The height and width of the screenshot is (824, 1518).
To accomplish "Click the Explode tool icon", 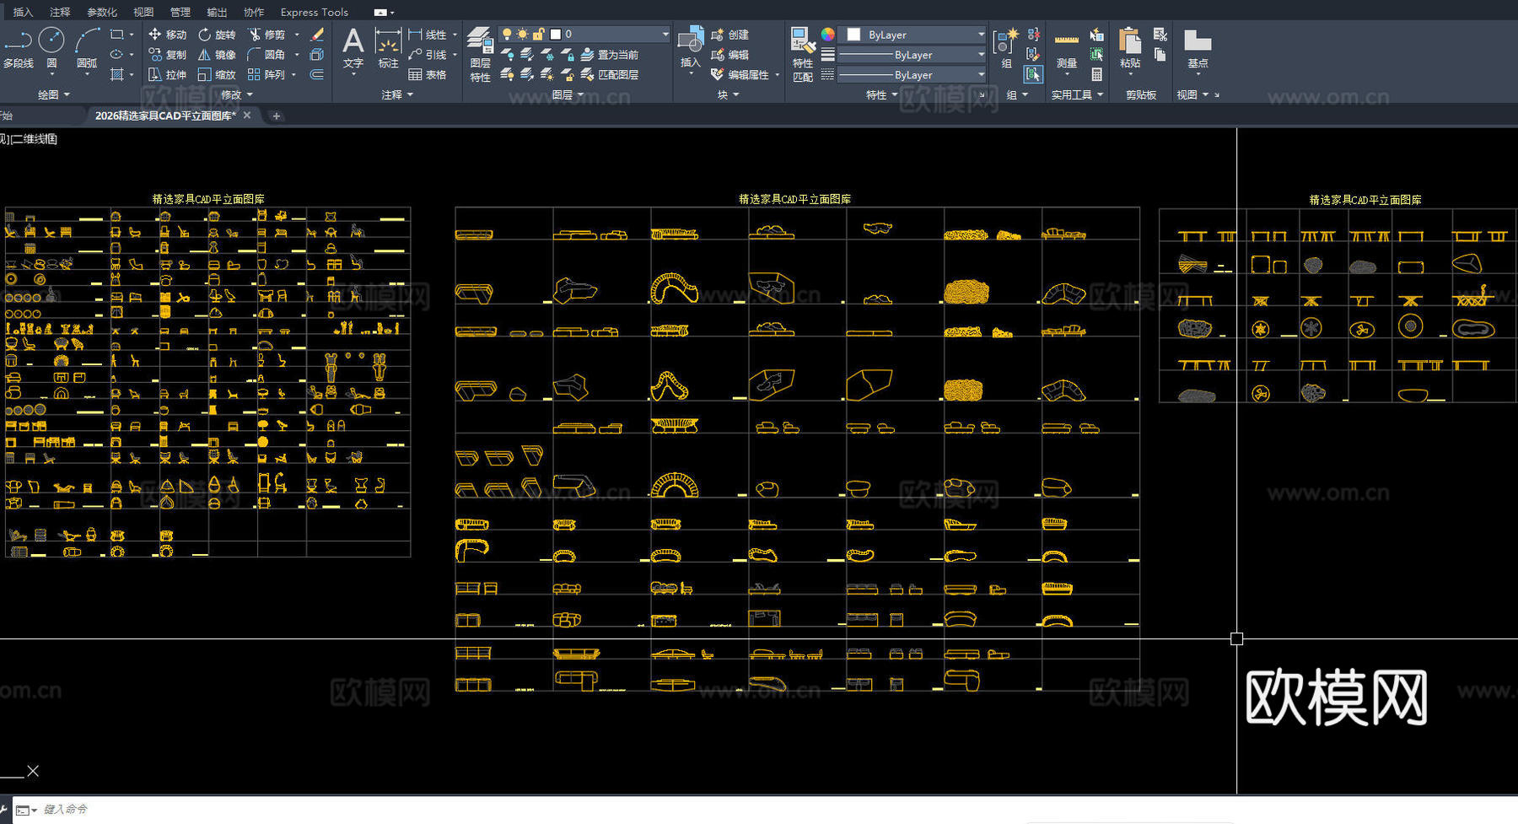I will pyautogui.click(x=317, y=55).
